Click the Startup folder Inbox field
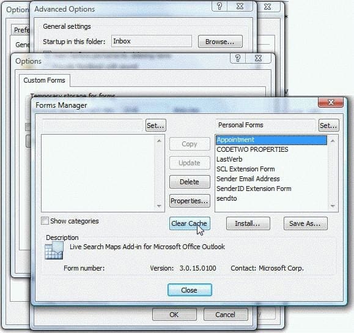Image resolution: width=354 pixels, height=333 pixels. click(x=151, y=41)
